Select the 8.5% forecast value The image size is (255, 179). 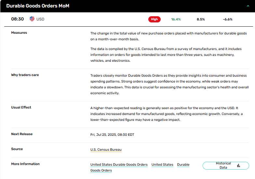[x=201, y=19]
